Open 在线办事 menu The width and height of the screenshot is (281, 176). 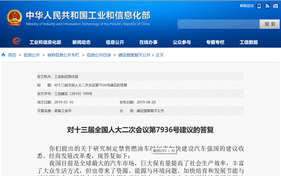click(x=148, y=42)
